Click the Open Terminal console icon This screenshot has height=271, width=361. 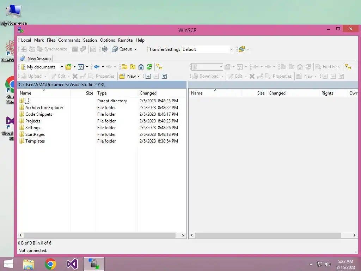pos(75,49)
